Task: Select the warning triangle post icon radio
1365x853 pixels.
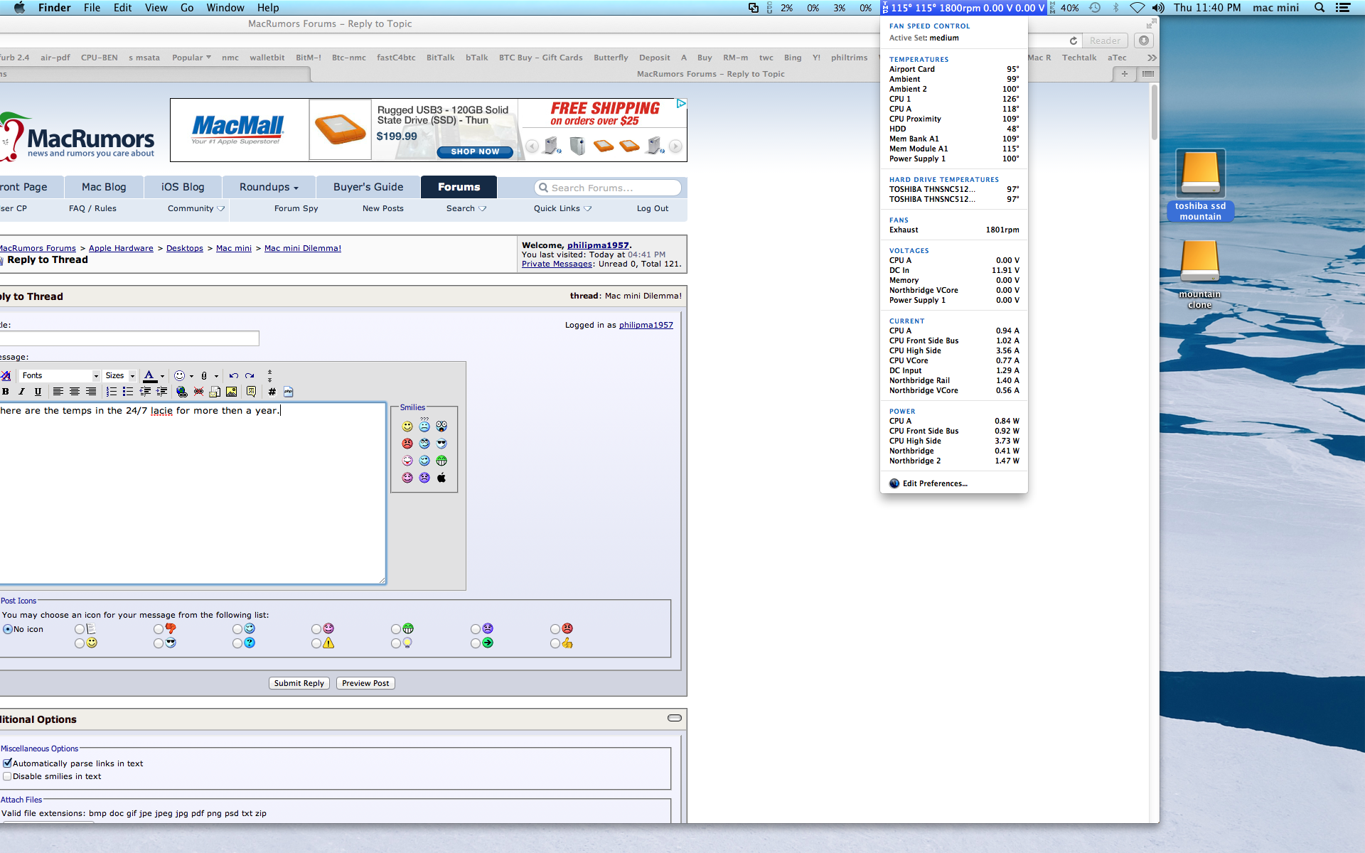Action: pos(316,643)
